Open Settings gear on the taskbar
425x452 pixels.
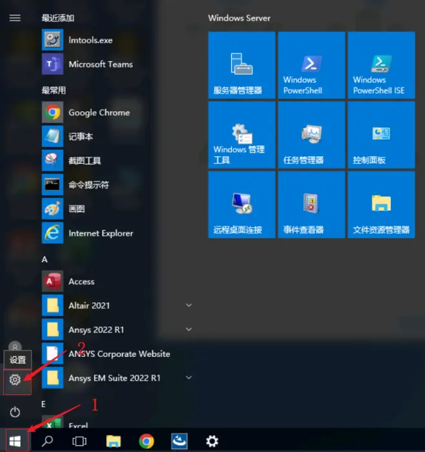pyautogui.click(x=212, y=441)
